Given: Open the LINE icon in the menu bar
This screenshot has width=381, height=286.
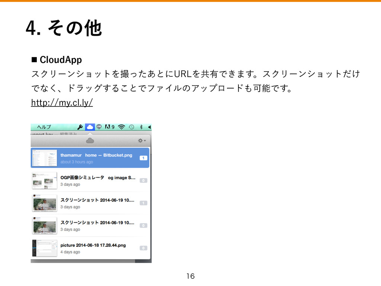Looking at the screenshot, I should [99, 127].
